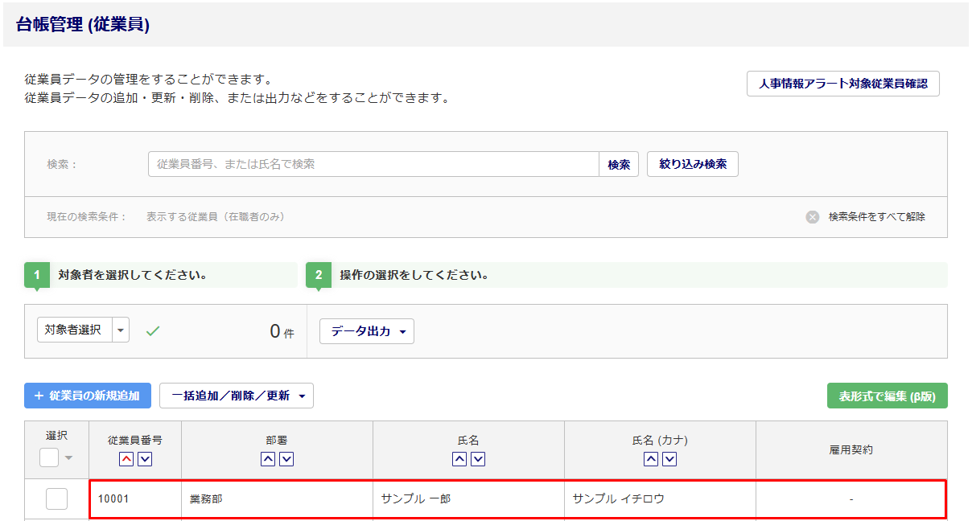The width and height of the screenshot is (972, 521).
Task: Sort 部署 column descending arrow
Action: click(286, 459)
